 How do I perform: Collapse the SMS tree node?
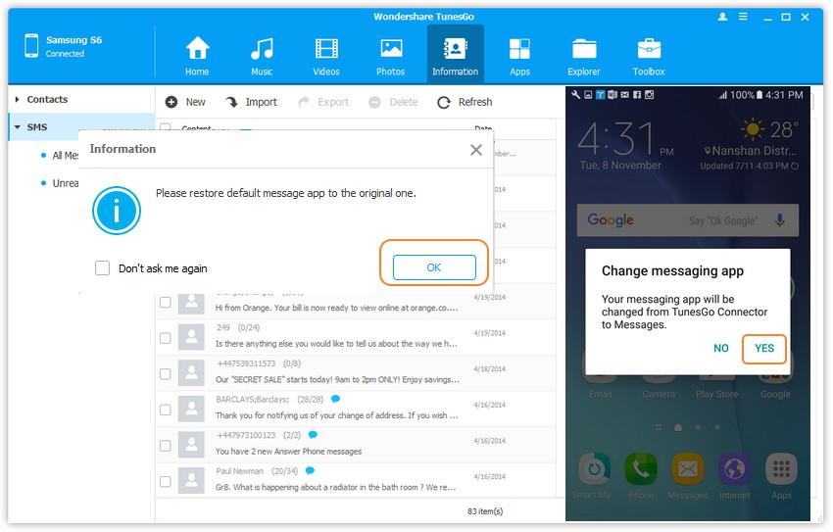pyautogui.click(x=18, y=127)
